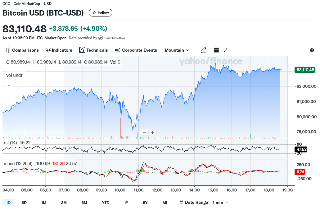Expand the 1 min interval dropdown
The height and width of the screenshot is (210, 320).
220,203
